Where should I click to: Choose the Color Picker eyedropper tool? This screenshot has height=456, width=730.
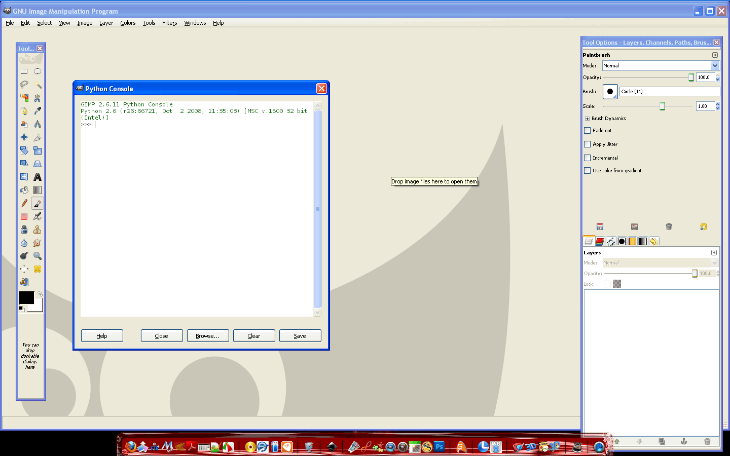click(x=38, y=111)
